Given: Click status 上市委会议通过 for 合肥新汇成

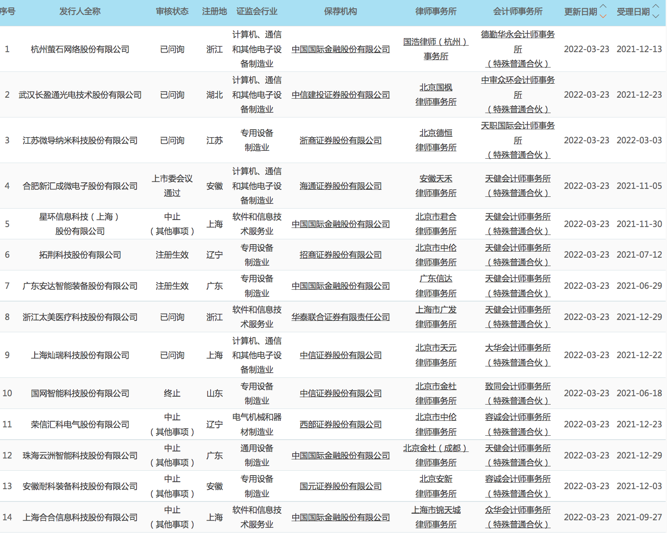Looking at the screenshot, I should [x=172, y=186].
